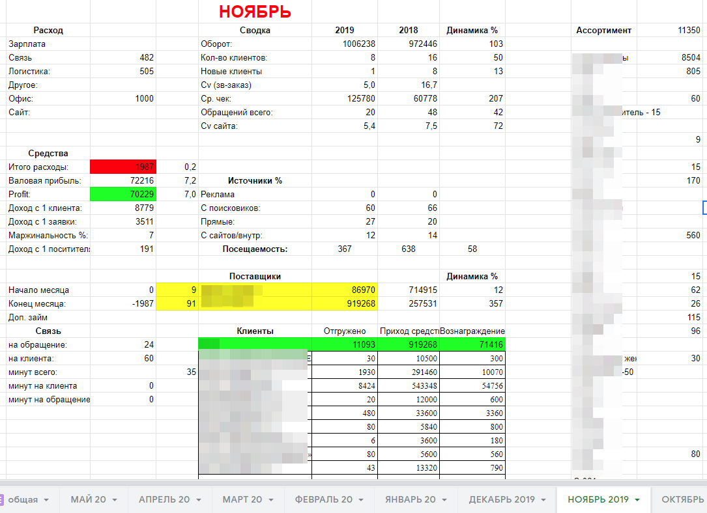Open the МАЙ 20 sheet tab

click(88, 499)
